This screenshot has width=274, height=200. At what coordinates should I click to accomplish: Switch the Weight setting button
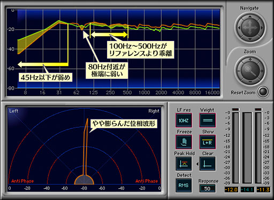click(207, 121)
